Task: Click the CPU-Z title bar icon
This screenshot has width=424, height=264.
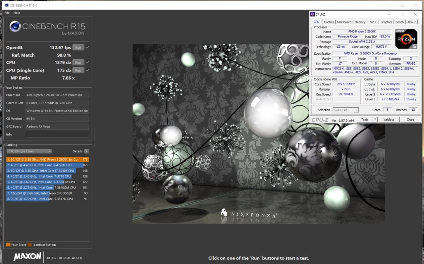Action: [x=312, y=14]
